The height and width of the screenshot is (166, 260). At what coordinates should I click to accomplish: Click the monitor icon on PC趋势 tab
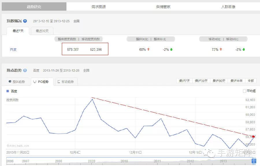click(35, 82)
